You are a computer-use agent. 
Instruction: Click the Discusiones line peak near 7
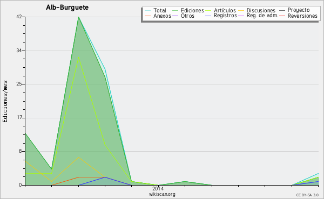(x=78, y=158)
